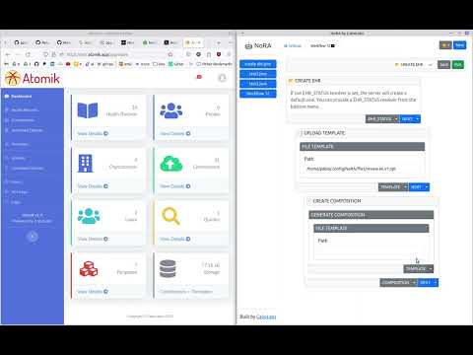Click the GitHub bookmark icon in bookmarks bar
Viewport: 473px width, 355px height.
click(x=36, y=64)
